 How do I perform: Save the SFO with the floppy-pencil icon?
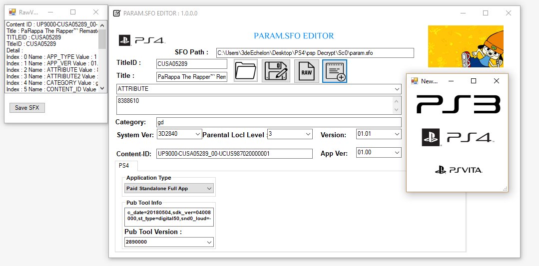tap(276, 71)
